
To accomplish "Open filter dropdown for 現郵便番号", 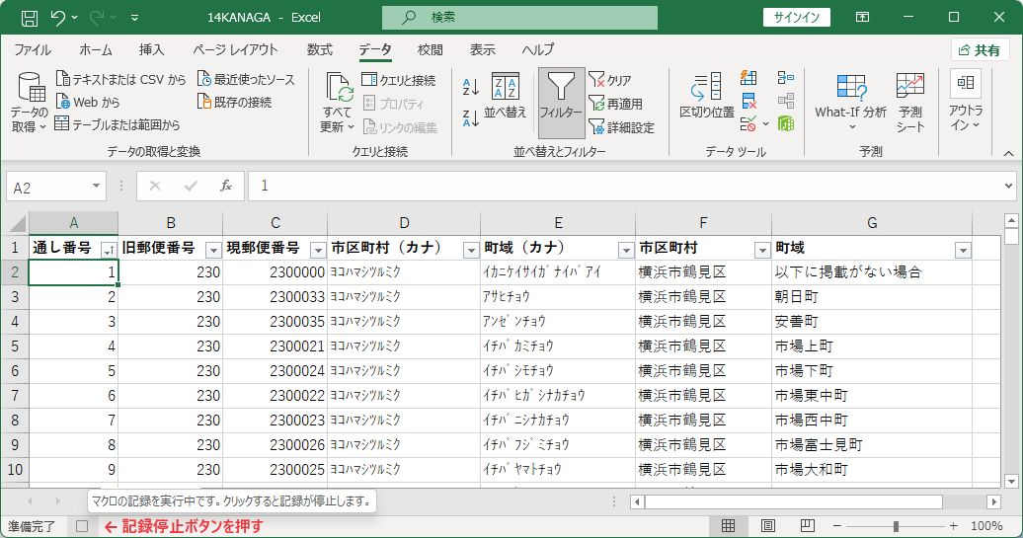I will [318, 250].
